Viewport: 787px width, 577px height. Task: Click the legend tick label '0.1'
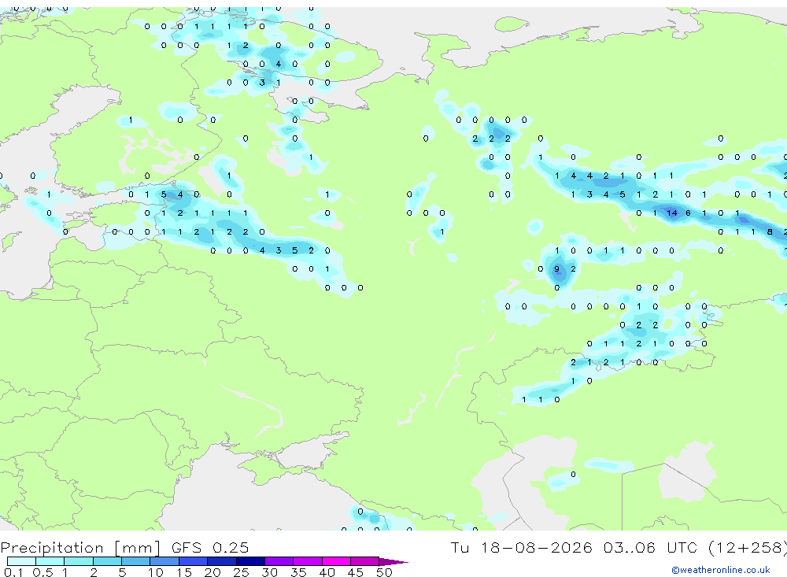click(13, 572)
